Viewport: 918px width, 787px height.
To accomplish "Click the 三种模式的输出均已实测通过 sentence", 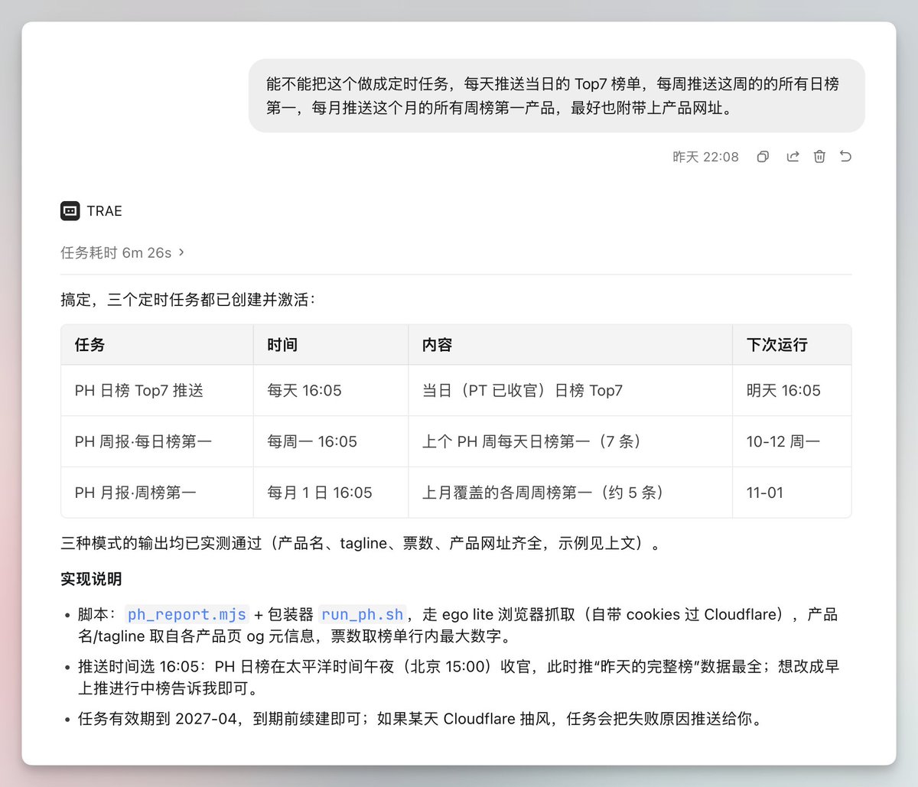I will pyautogui.click(x=361, y=544).
